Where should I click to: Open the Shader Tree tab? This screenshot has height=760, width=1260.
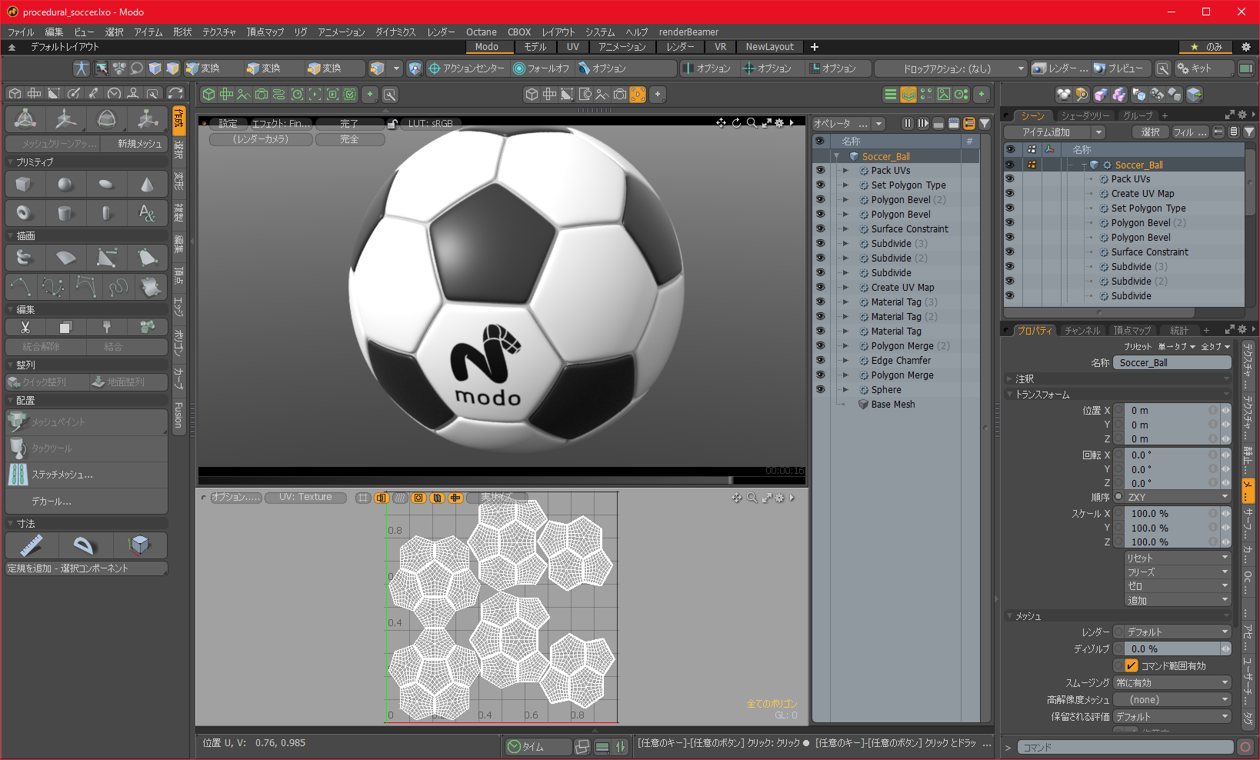[x=1085, y=115]
